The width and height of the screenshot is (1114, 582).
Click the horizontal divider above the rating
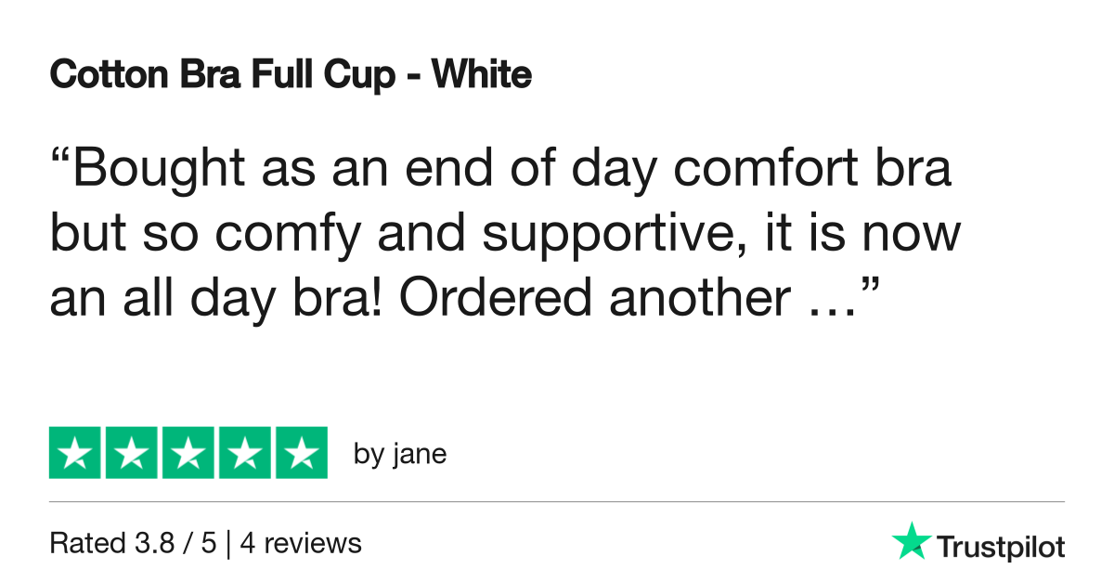click(x=557, y=502)
